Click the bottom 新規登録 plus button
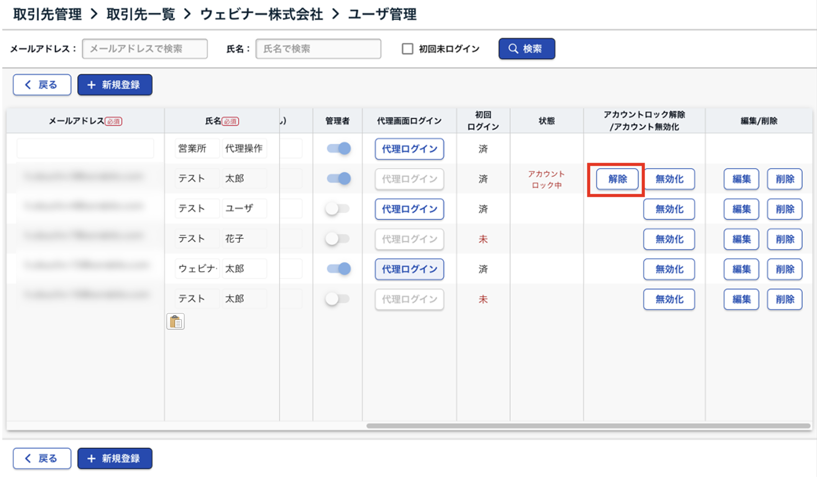The width and height of the screenshot is (817, 477). coord(115,458)
